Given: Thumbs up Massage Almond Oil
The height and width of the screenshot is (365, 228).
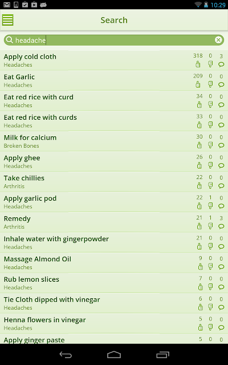Looking at the screenshot, I should (x=200, y=266).
